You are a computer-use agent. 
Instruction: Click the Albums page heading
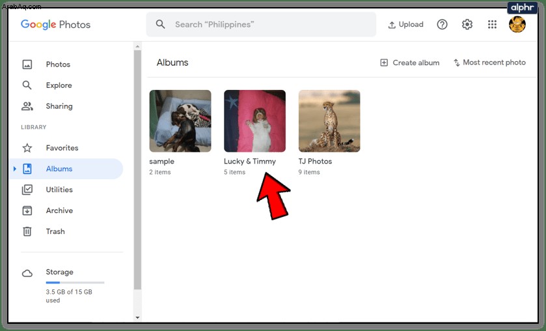pos(172,63)
